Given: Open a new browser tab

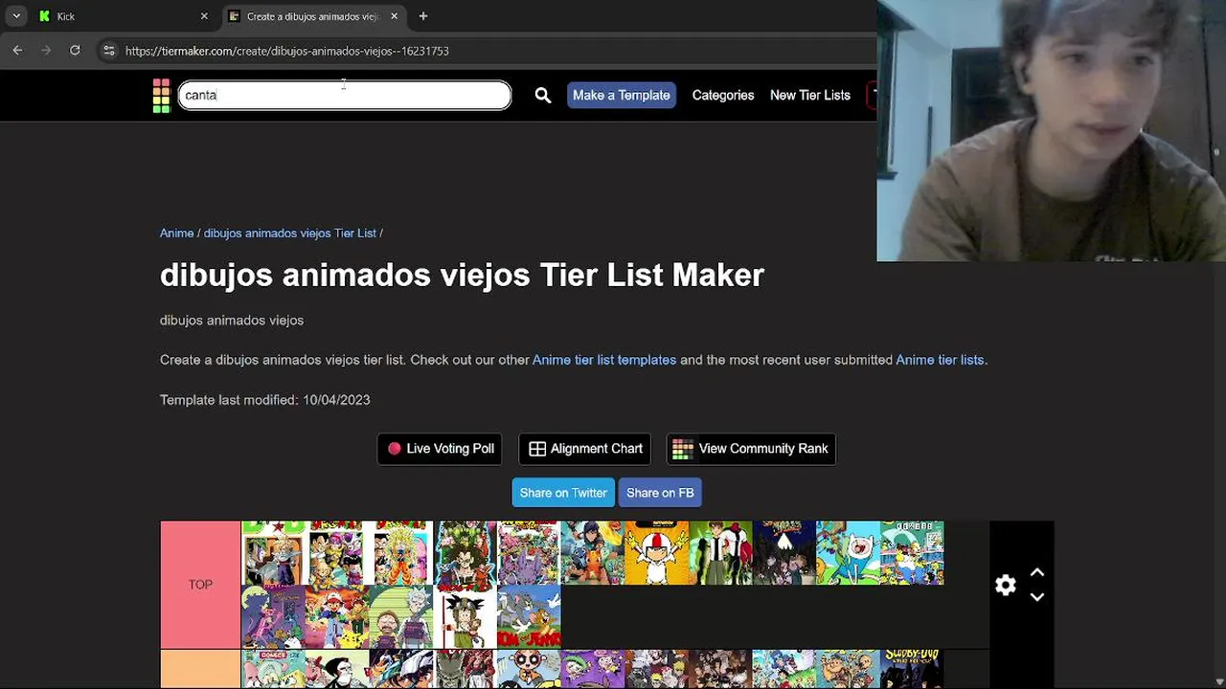Looking at the screenshot, I should [x=423, y=16].
